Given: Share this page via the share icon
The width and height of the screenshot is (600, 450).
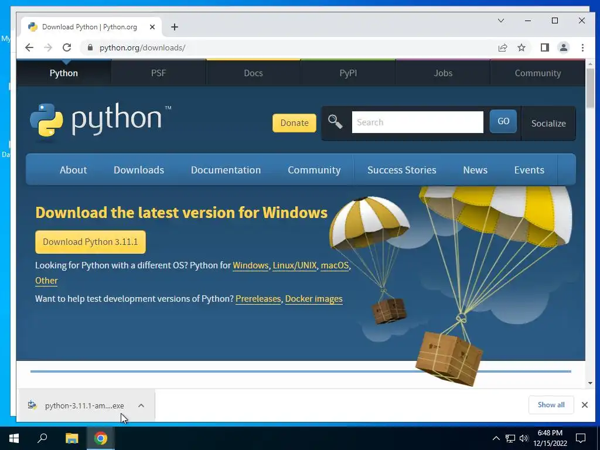Looking at the screenshot, I should (x=503, y=47).
